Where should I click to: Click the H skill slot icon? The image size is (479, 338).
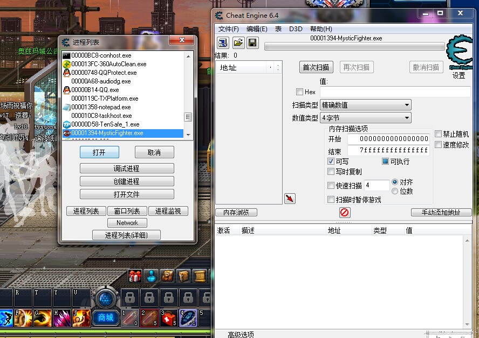62,318
